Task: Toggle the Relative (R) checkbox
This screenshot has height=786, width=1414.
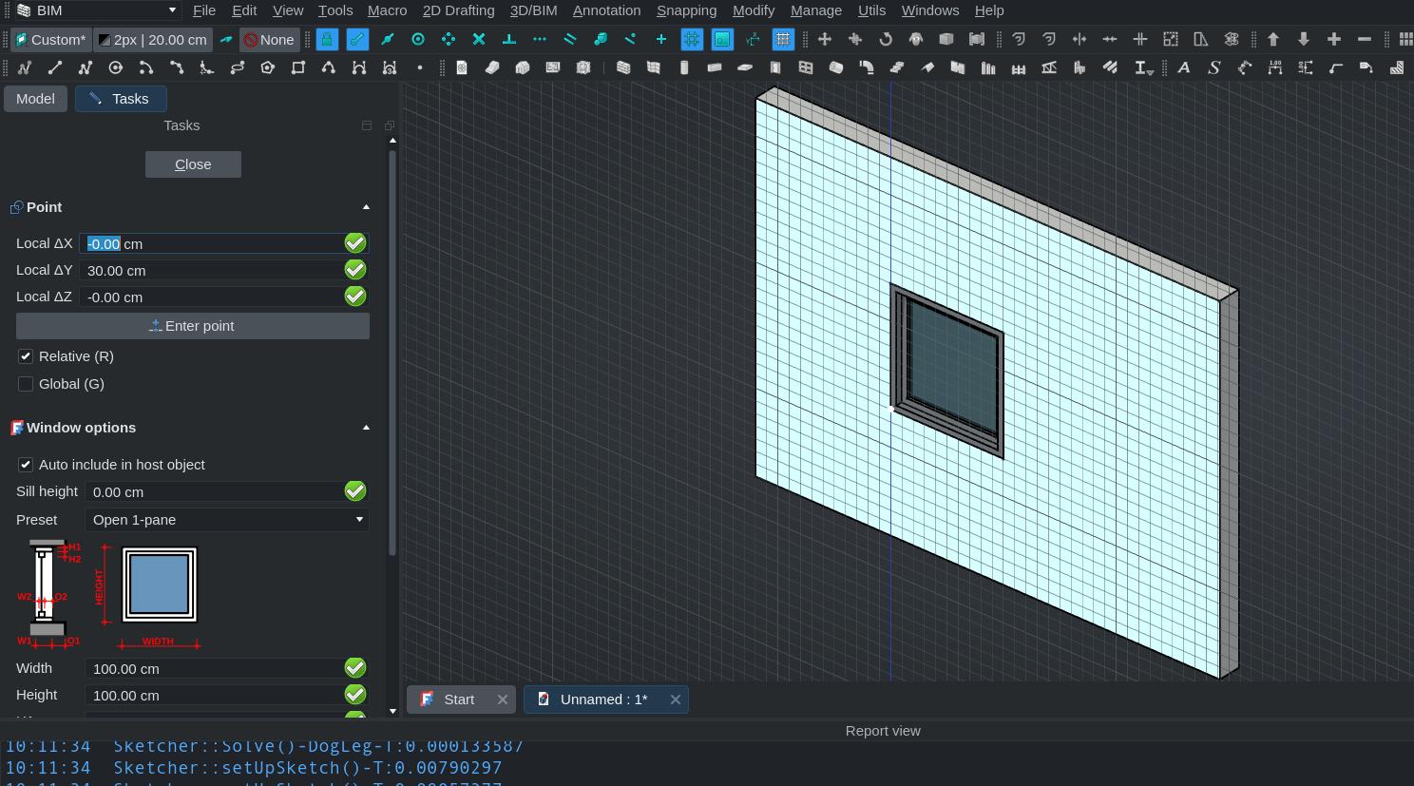Action: [26, 356]
